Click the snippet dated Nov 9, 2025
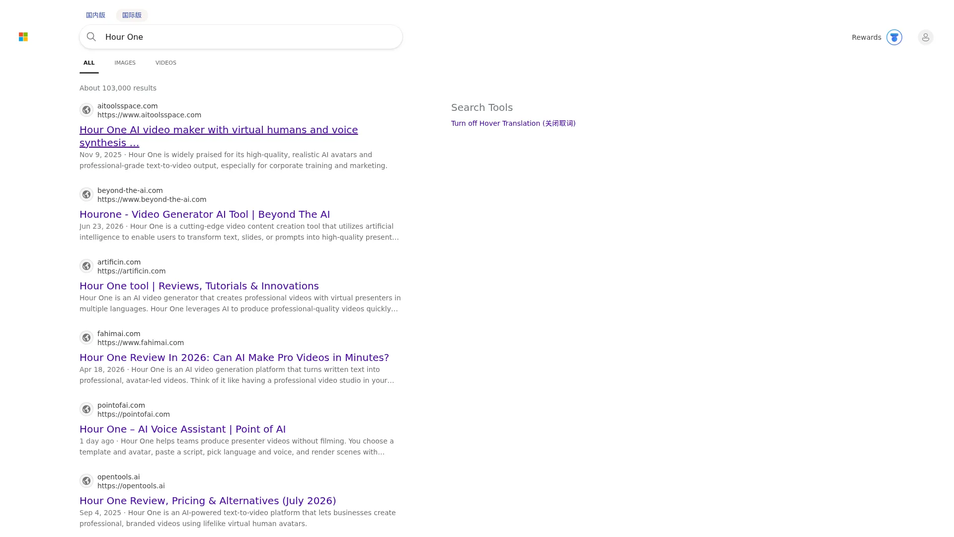The height and width of the screenshot is (537, 954). click(x=234, y=160)
